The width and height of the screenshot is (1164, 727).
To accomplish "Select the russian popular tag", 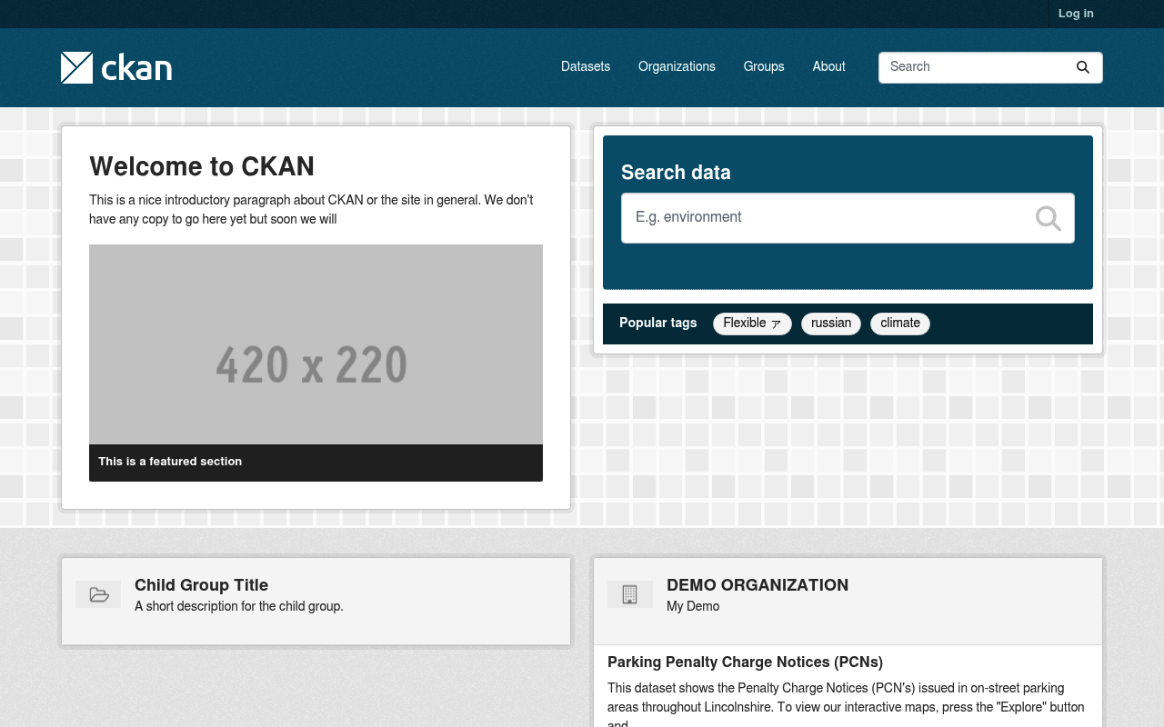I will pos(831,324).
